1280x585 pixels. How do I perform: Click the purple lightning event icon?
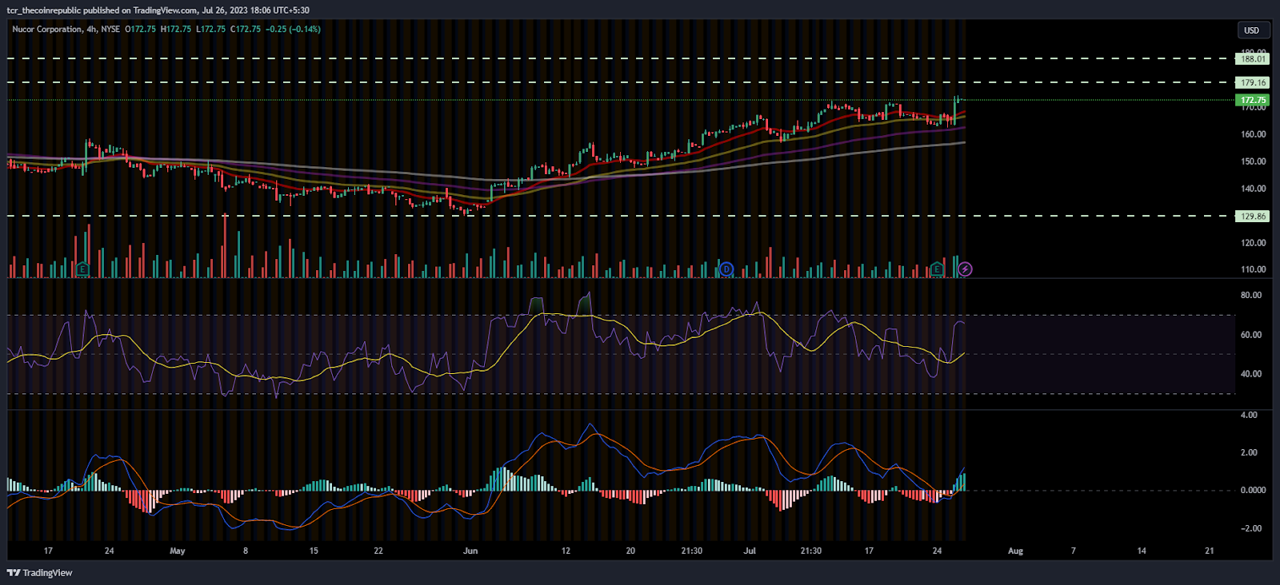pyautogui.click(x=965, y=269)
